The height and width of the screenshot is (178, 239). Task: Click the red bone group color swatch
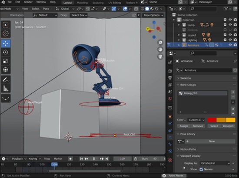(x=212, y=120)
